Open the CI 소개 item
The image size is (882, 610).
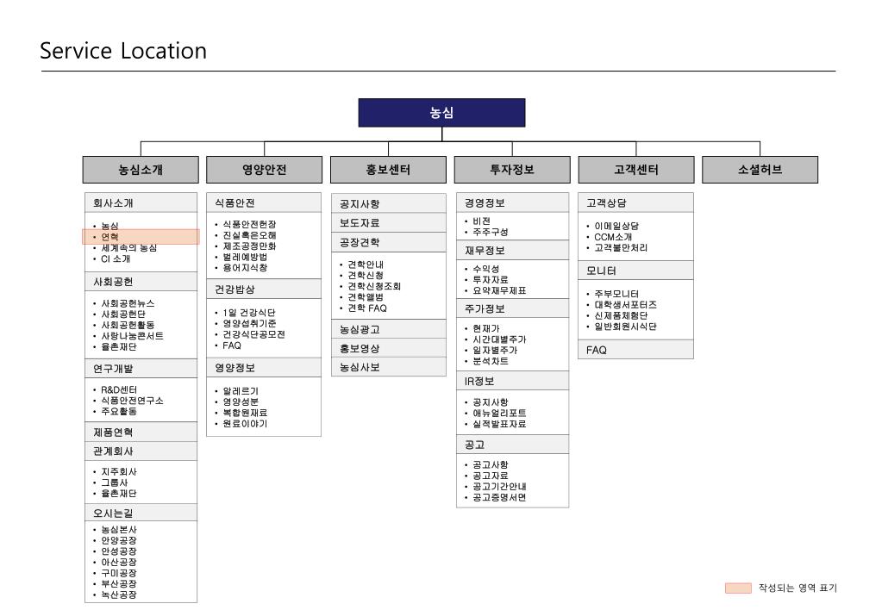pyautogui.click(x=116, y=259)
